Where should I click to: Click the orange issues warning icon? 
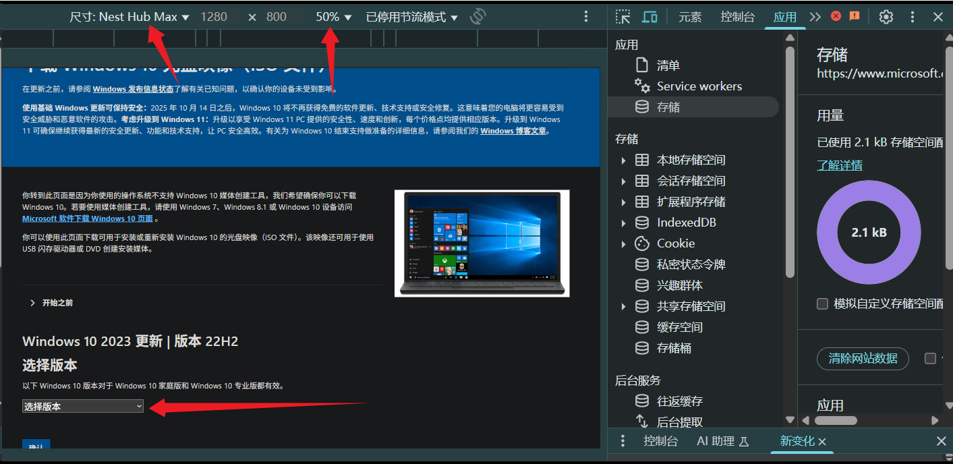(x=855, y=16)
